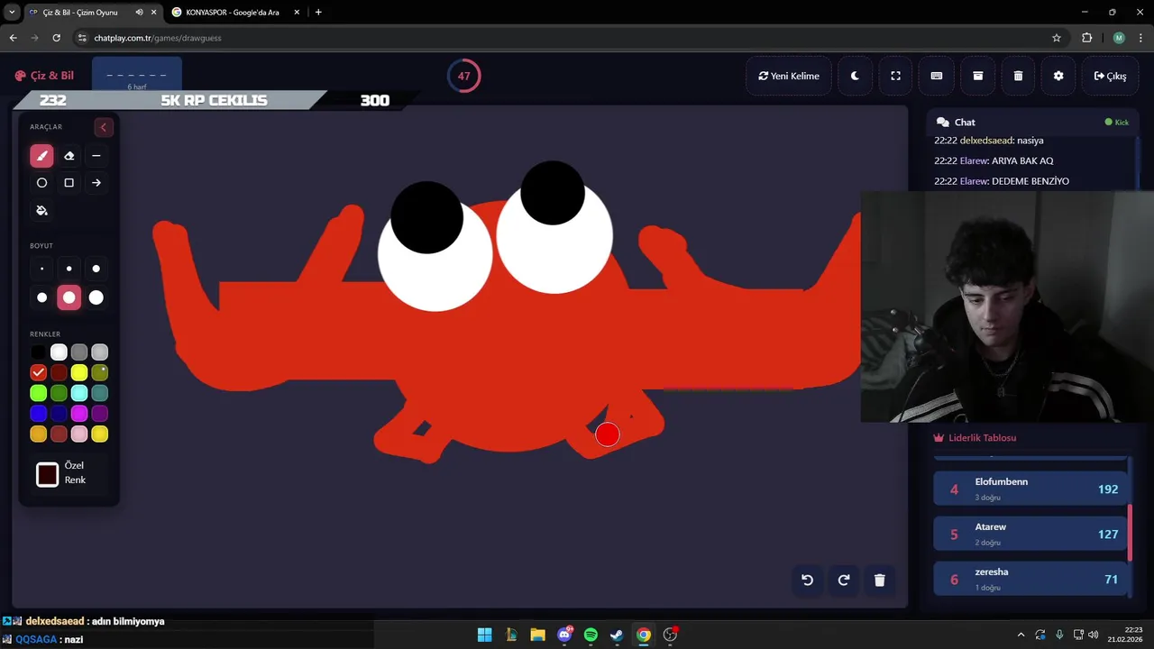Pick the light gray color swatch
1154x649 pixels.
(x=100, y=352)
